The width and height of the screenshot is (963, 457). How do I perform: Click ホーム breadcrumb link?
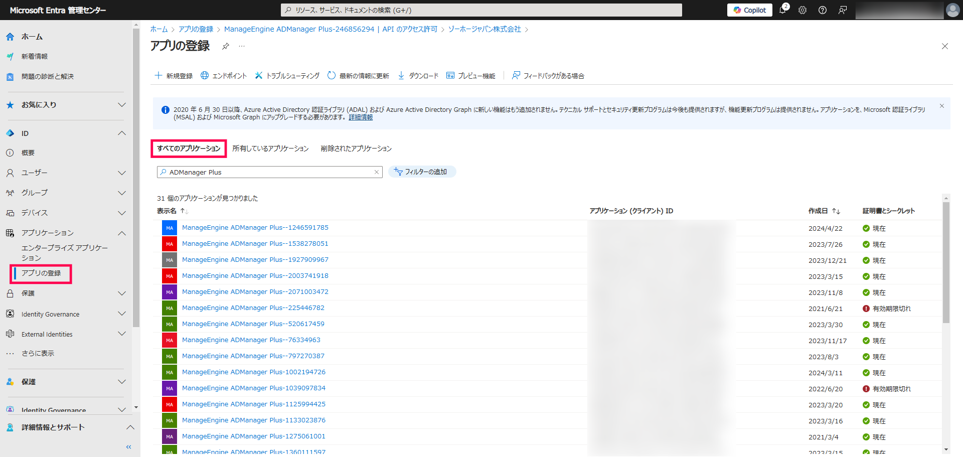coord(159,29)
